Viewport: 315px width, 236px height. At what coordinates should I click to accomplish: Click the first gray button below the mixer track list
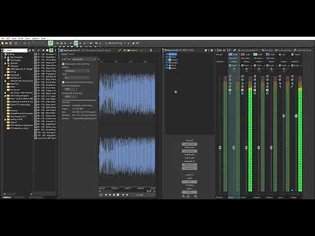click(189, 144)
